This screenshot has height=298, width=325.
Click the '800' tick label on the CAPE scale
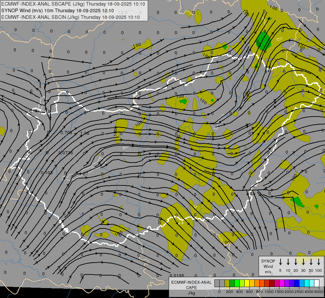point(259,292)
